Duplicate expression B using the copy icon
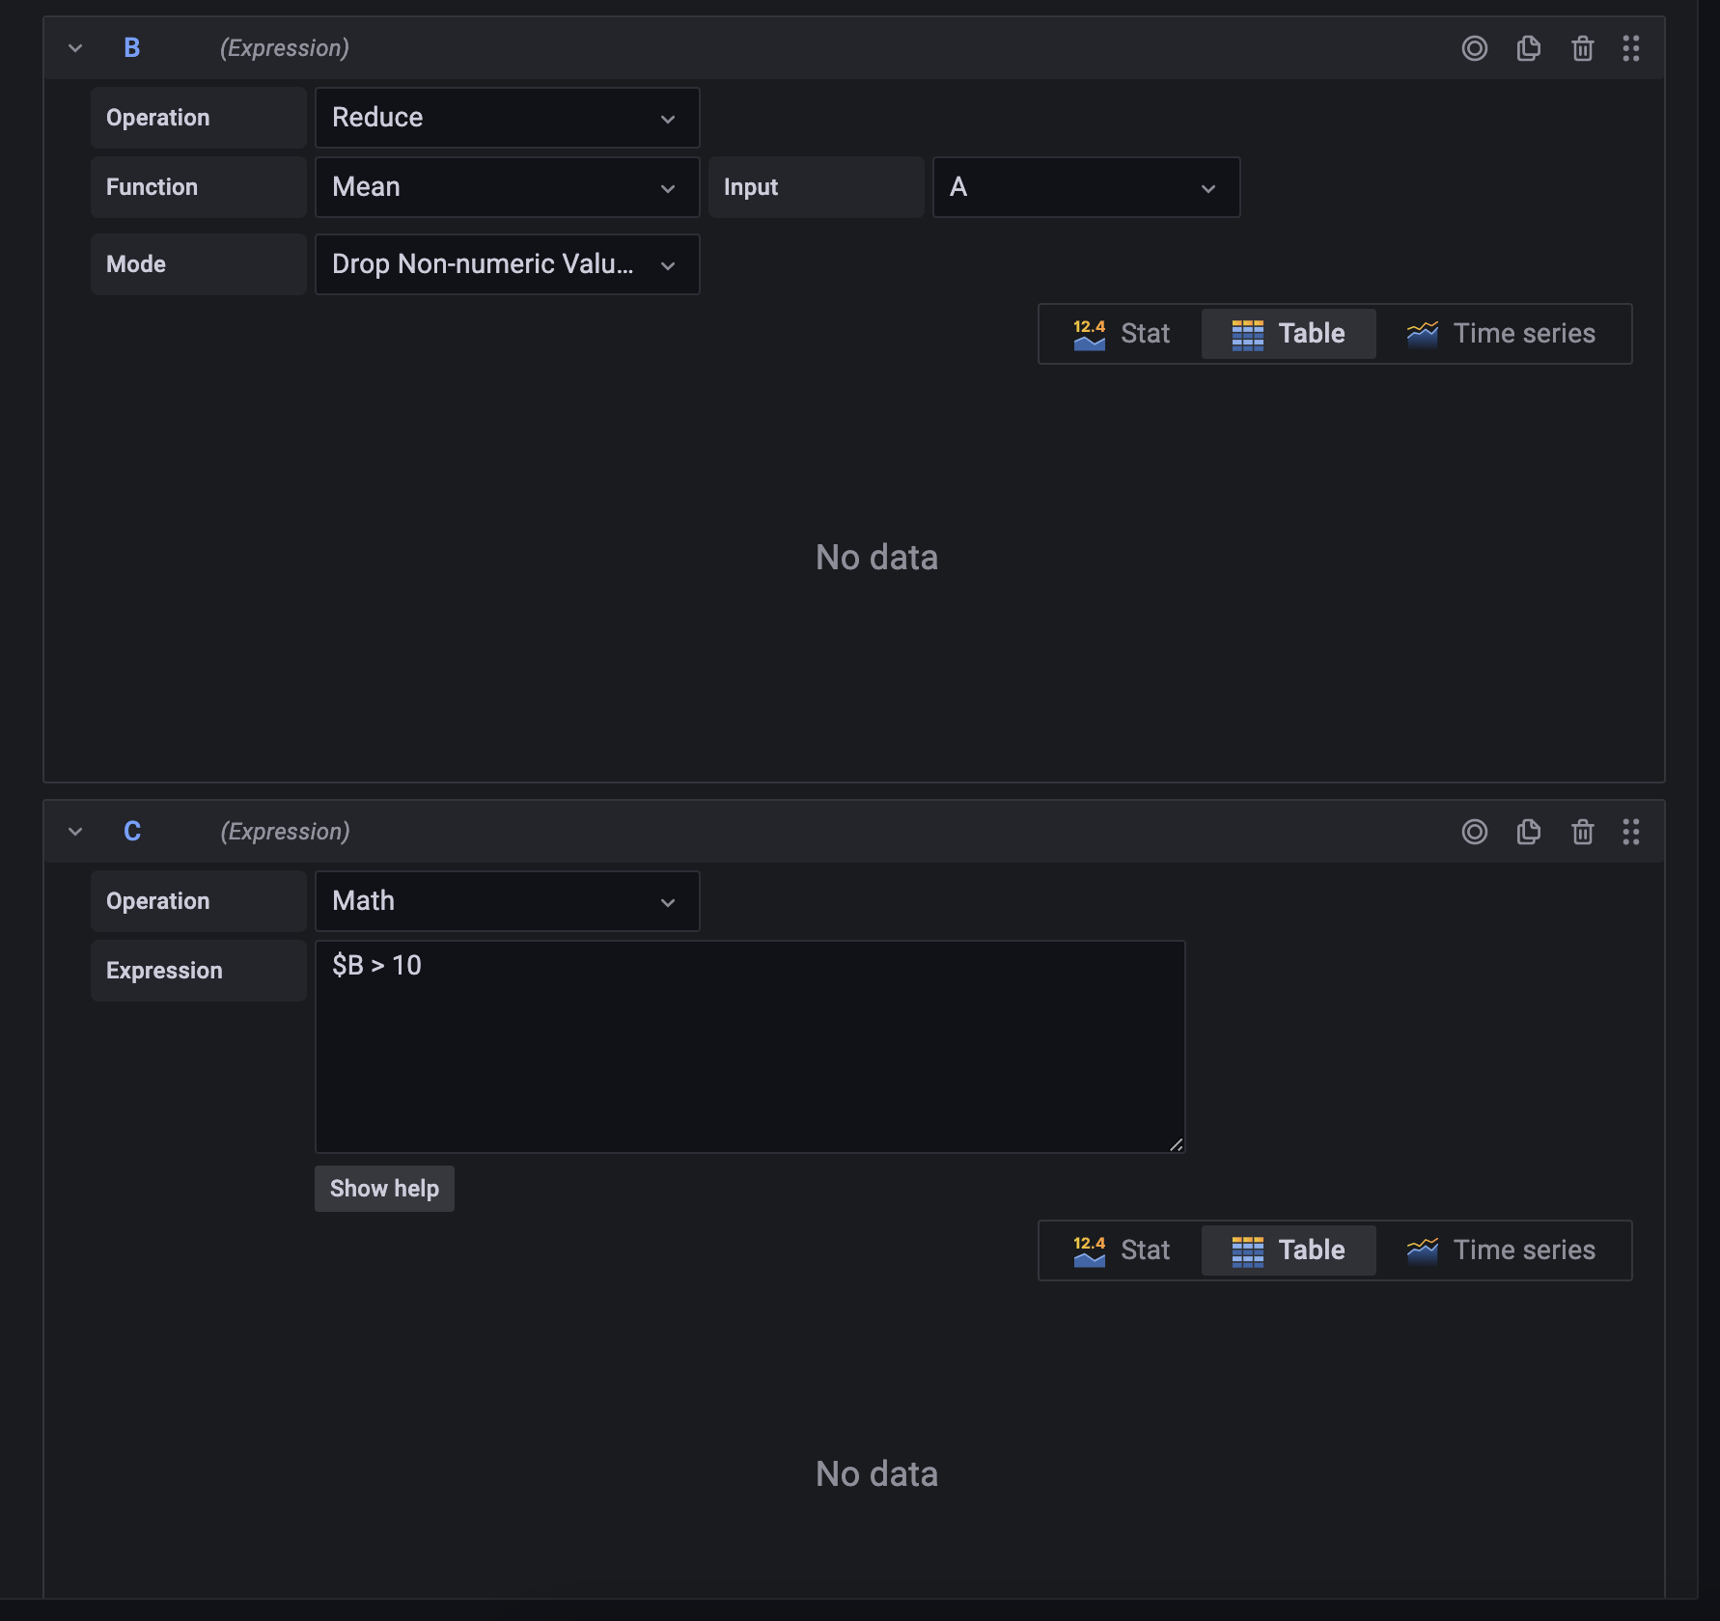 point(1529,47)
